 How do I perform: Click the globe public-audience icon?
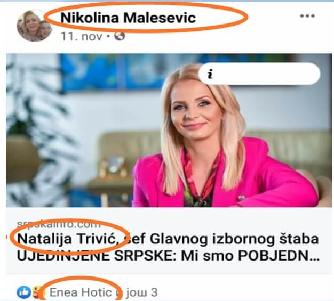pos(120,36)
